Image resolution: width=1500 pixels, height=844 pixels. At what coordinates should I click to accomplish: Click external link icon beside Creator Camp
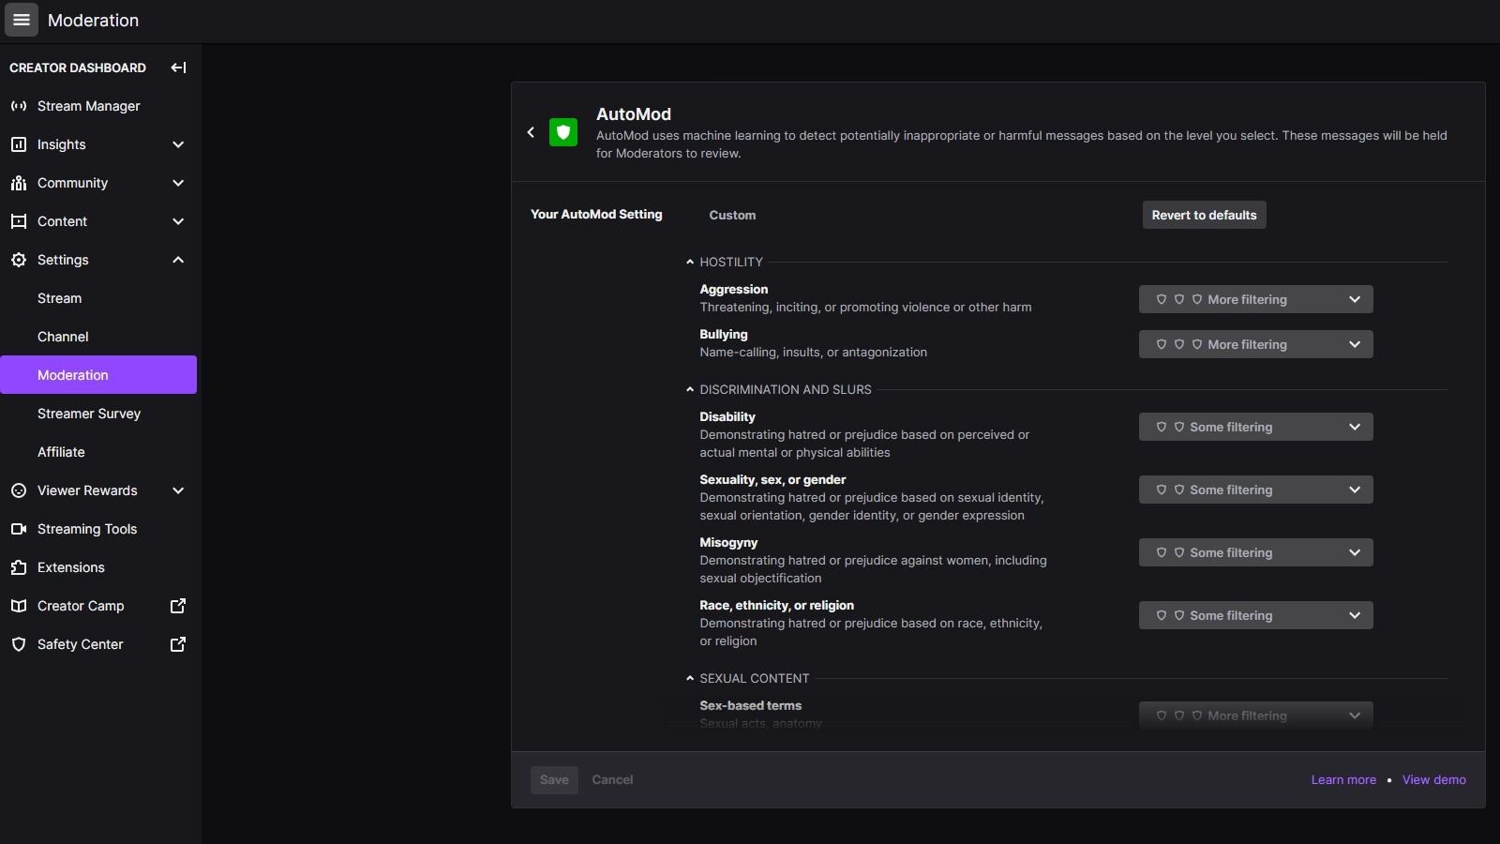coord(178,606)
